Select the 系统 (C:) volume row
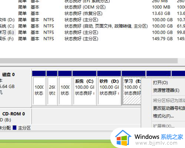Viewport: 185px width, 148px height. pos(92,26)
